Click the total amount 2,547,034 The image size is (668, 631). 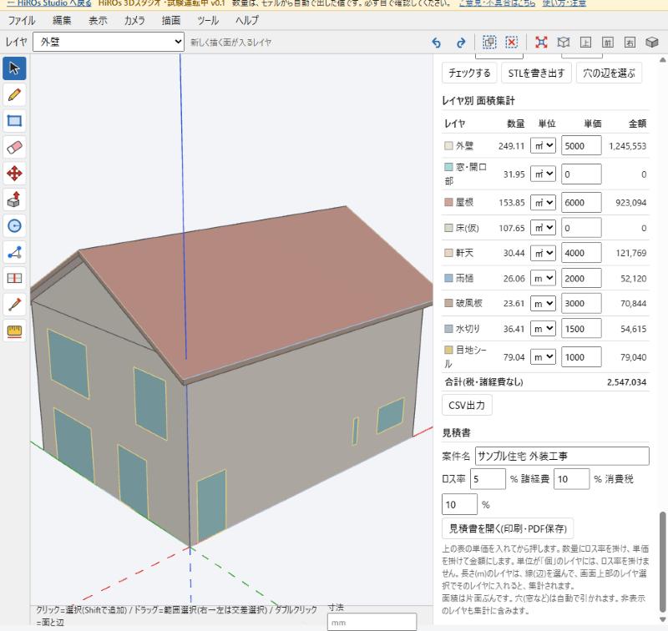626,382
